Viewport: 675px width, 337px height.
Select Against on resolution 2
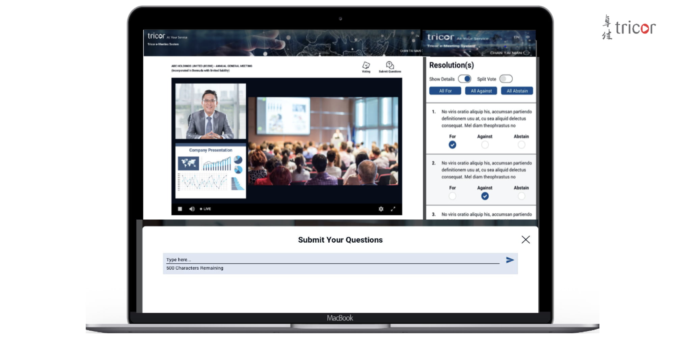[x=485, y=196]
